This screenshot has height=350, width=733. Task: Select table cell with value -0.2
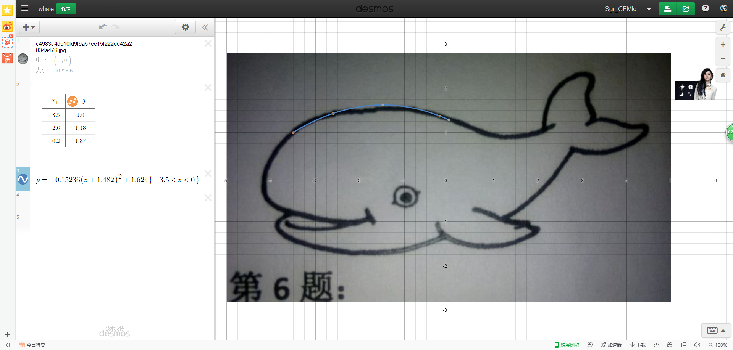point(54,141)
